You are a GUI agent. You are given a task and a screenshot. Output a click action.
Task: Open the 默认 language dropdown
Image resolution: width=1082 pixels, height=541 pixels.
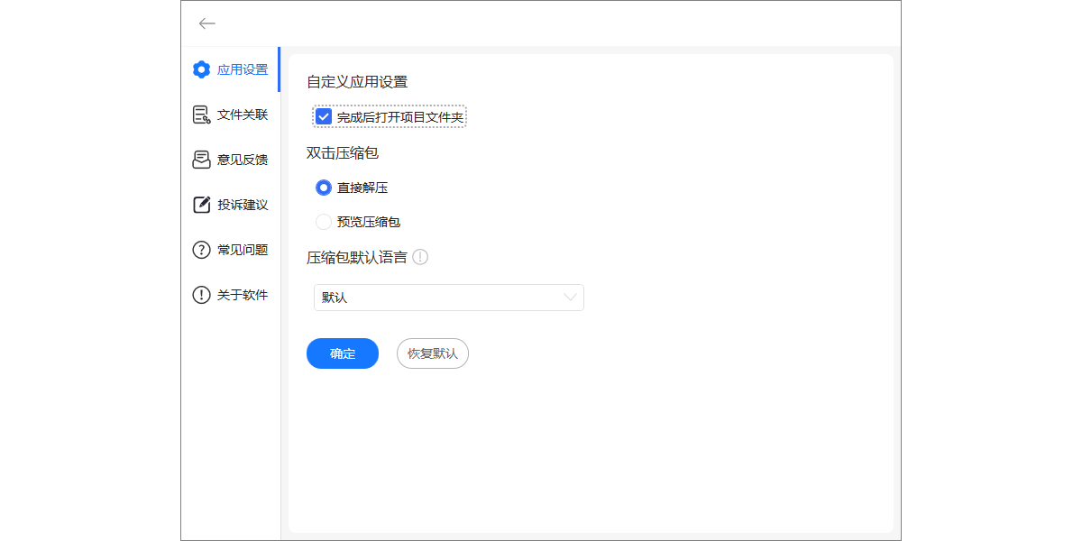(x=448, y=298)
